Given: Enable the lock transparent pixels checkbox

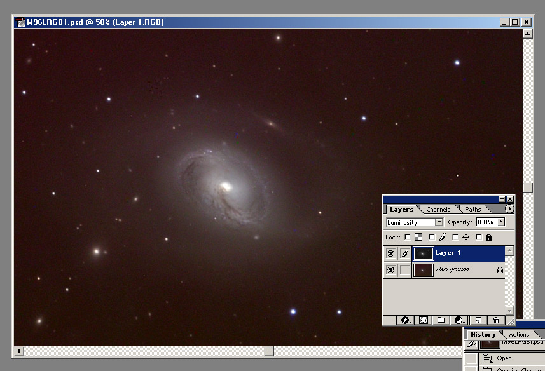Looking at the screenshot, I should tap(408, 238).
